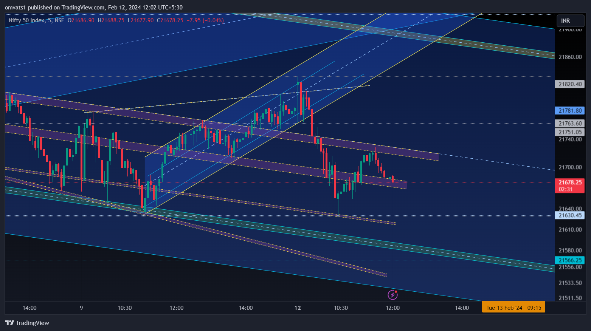Click the 21580.00 price scale value
Viewport: 591px width, 331px height.
(x=570, y=251)
